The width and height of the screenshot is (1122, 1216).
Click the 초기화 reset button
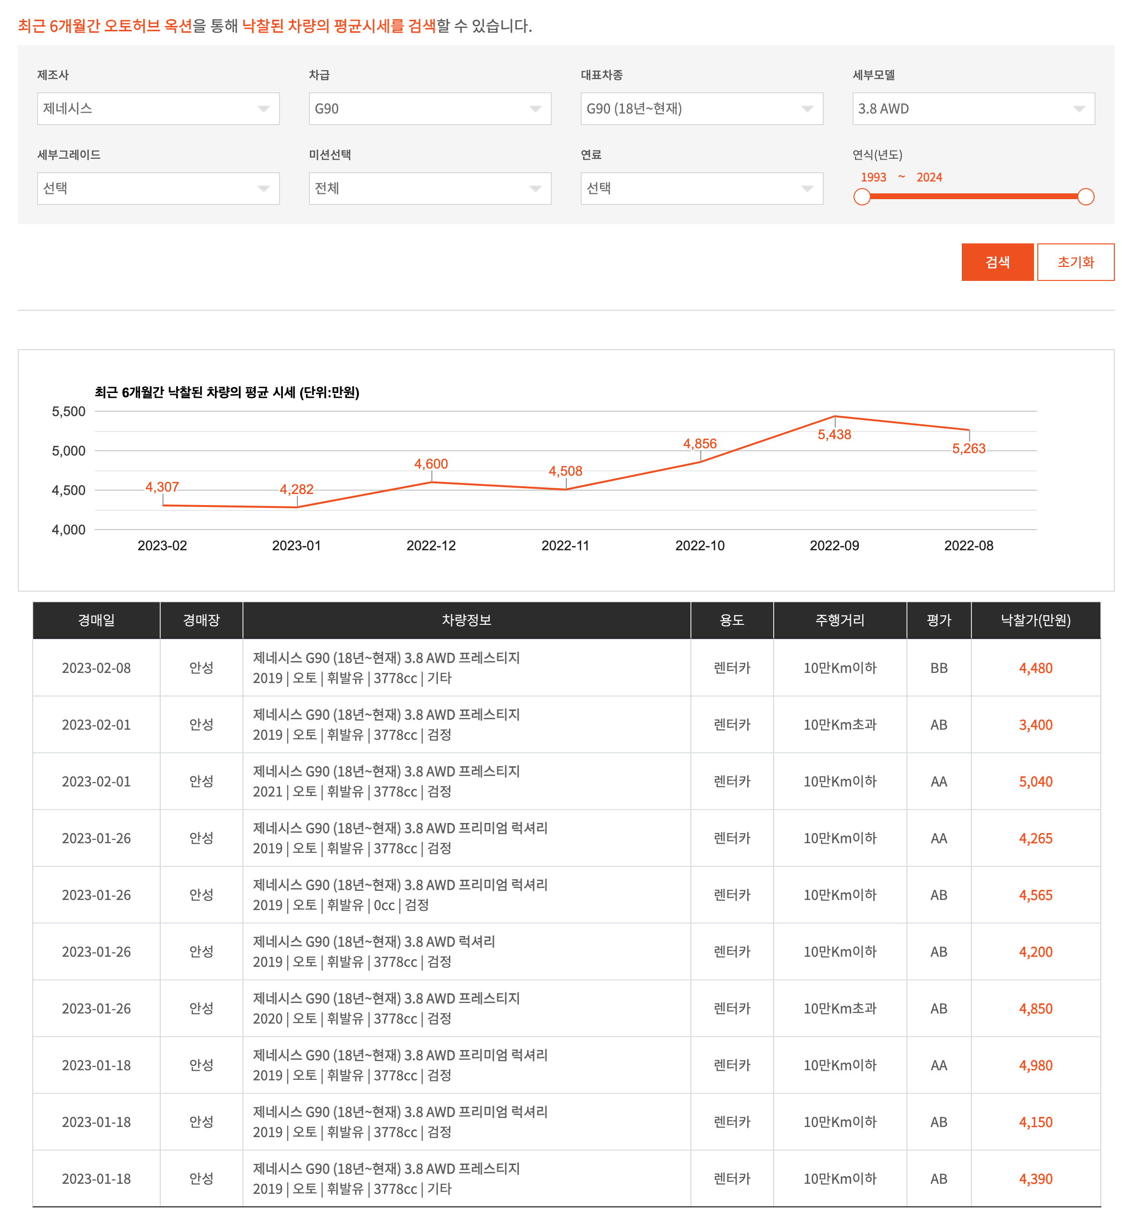1075,262
